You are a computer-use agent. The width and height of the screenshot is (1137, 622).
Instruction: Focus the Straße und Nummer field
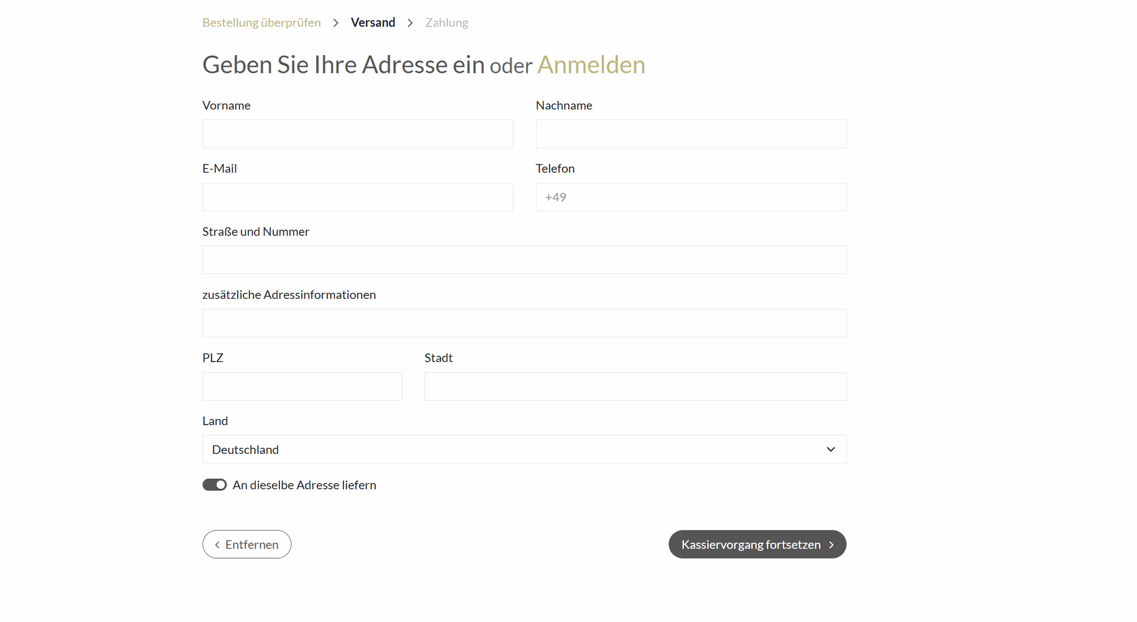point(524,260)
